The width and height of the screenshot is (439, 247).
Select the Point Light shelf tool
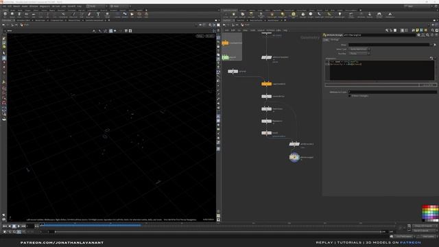tap(233, 14)
